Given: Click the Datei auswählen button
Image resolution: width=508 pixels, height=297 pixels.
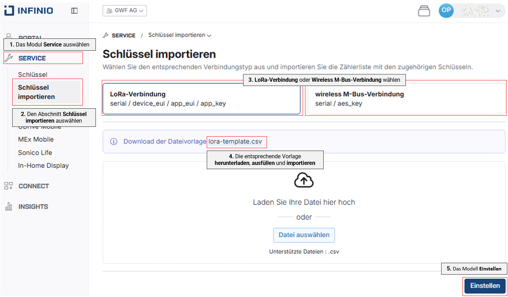Looking at the screenshot, I should (304, 235).
